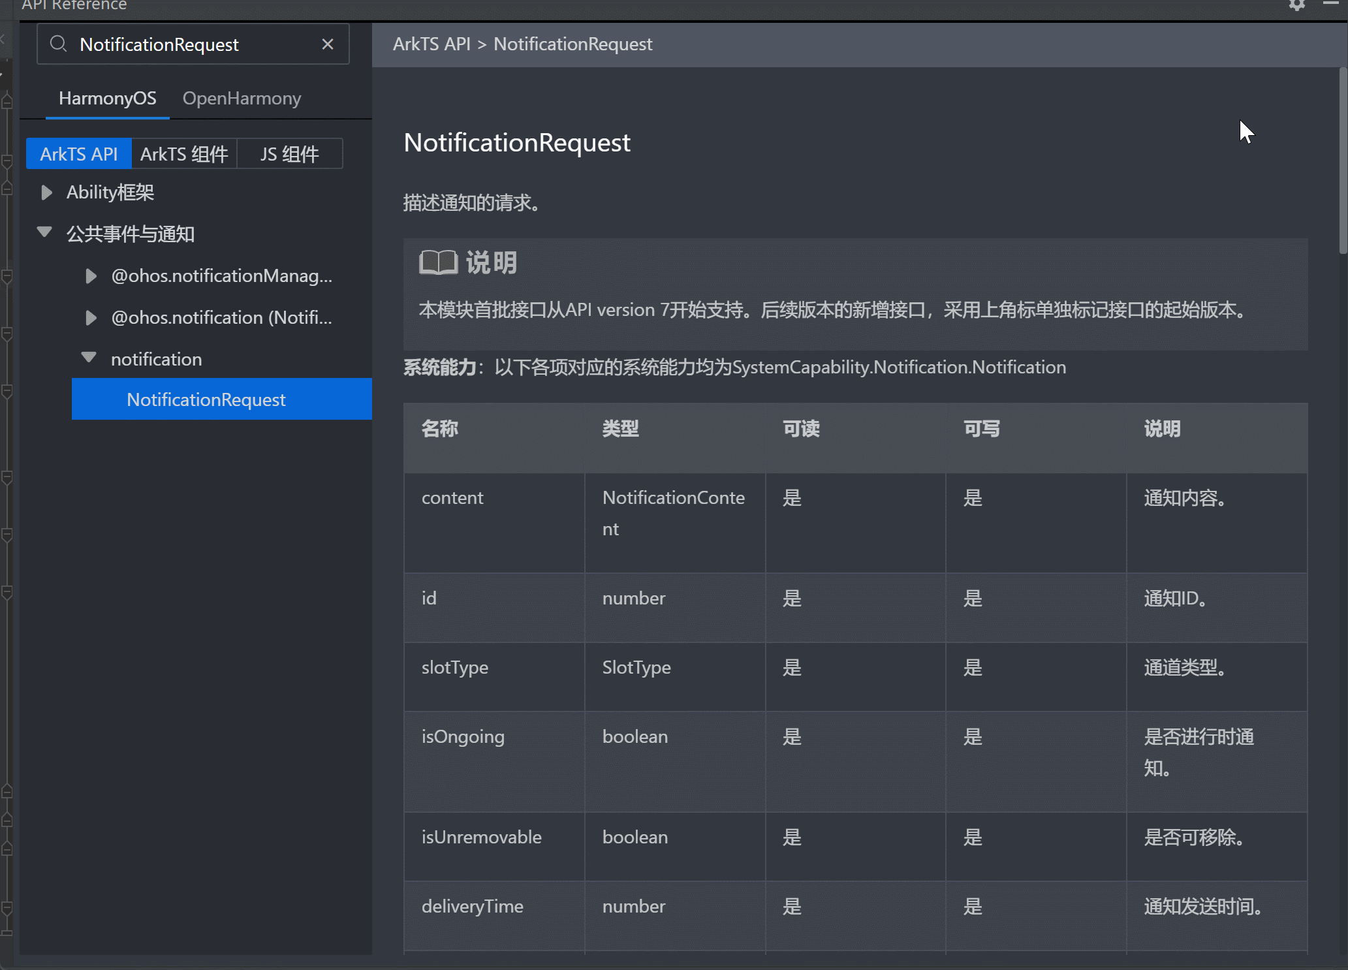Image resolution: width=1348 pixels, height=970 pixels.
Task: Collapse the notification tree node
Action: [x=89, y=358]
